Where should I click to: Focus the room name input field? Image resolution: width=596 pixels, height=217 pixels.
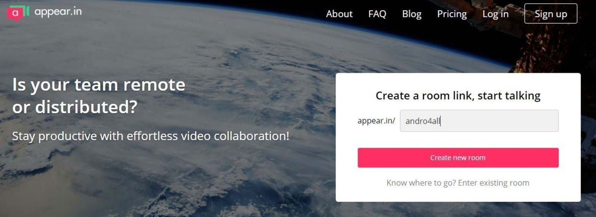pos(479,121)
